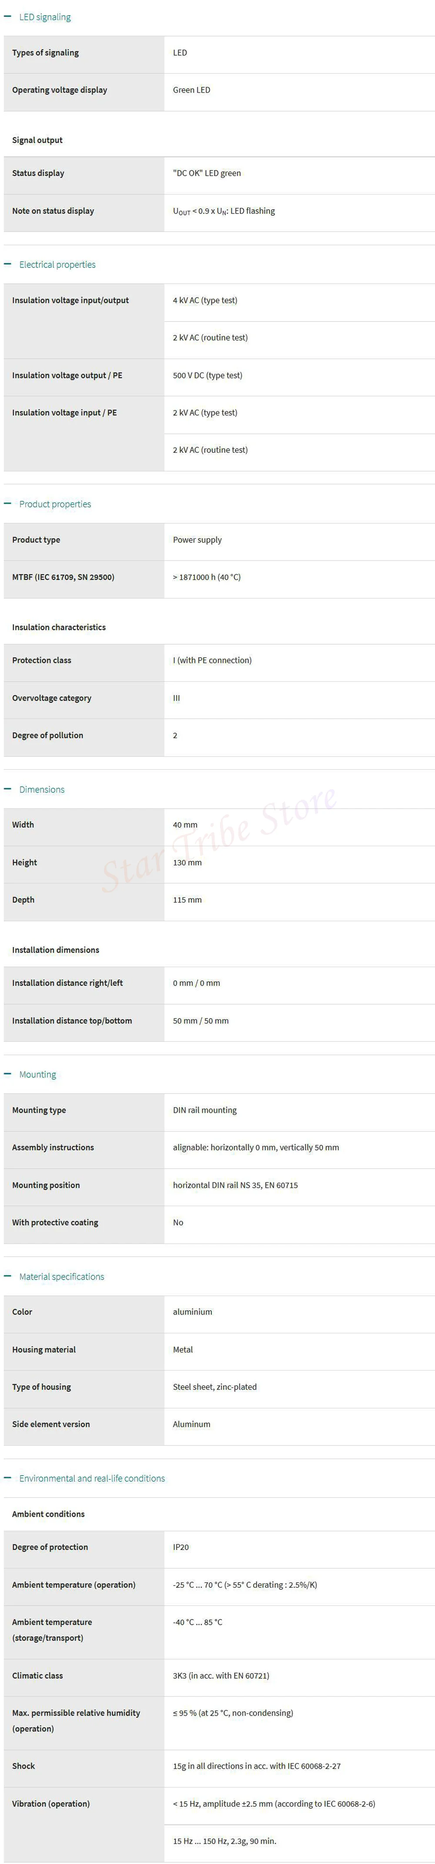Screen dimensions: 435x1864
Task: Collapse Material specifications with its minus icon
Action: click(x=8, y=1276)
